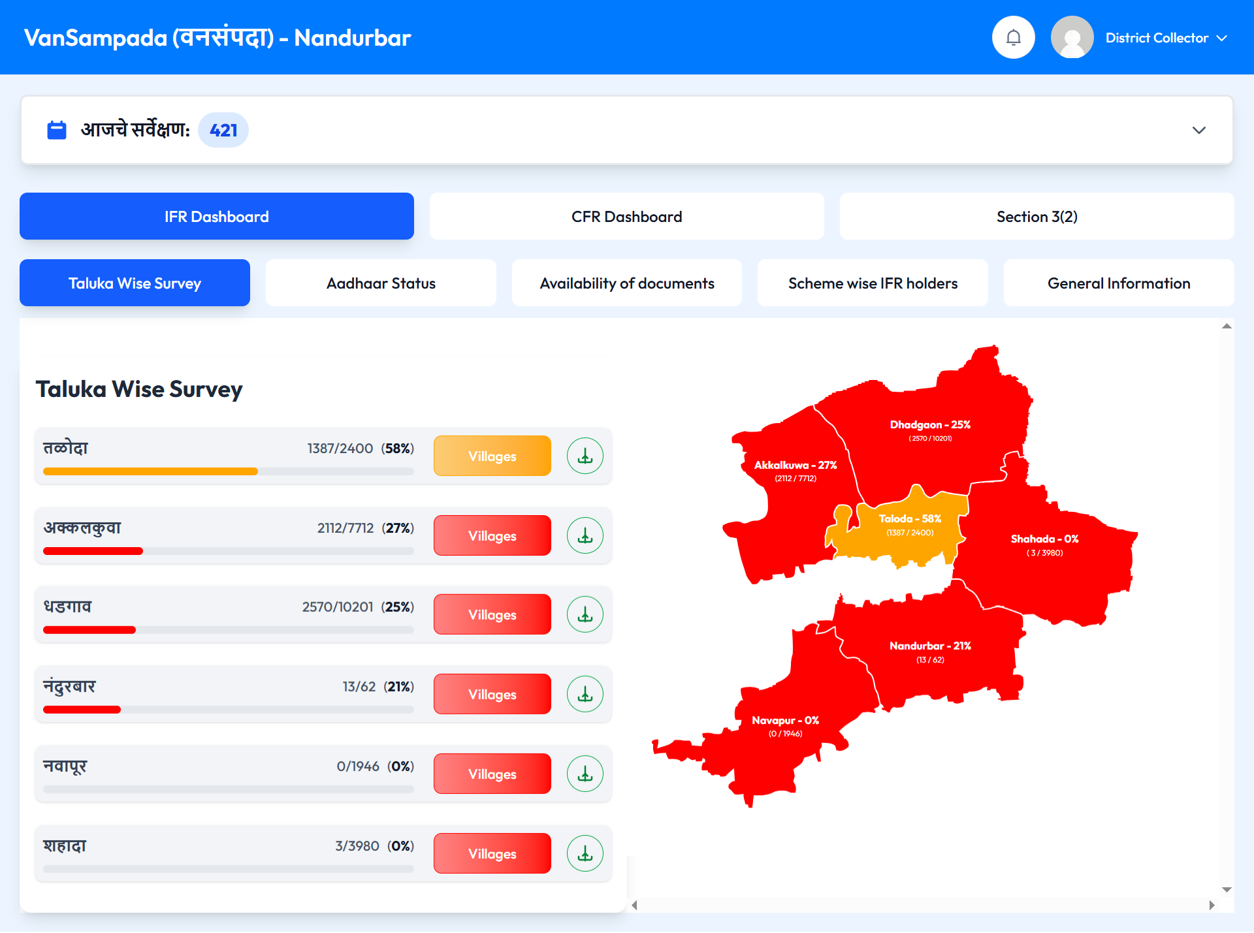The width and height of the screenshot is (1254, 933).
Task: Open the notification bell icon
Action: [x=1013, y=37]
